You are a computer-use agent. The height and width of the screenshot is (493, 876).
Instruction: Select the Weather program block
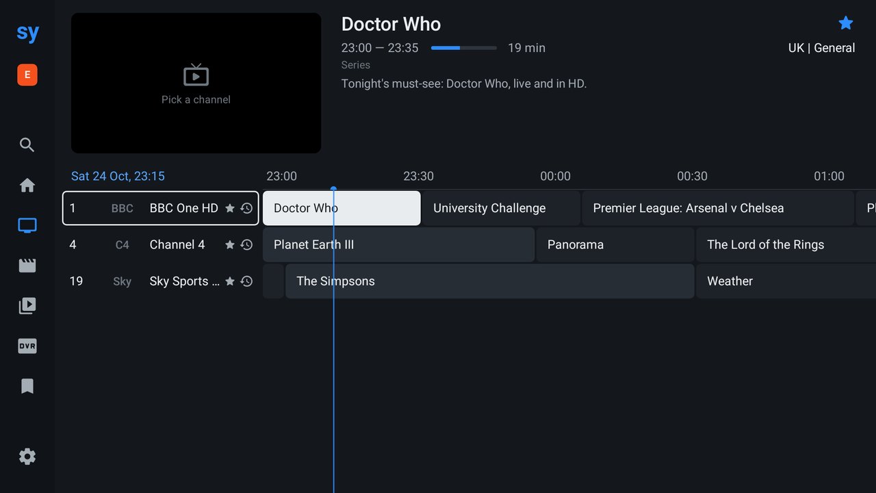click(786, 281)
